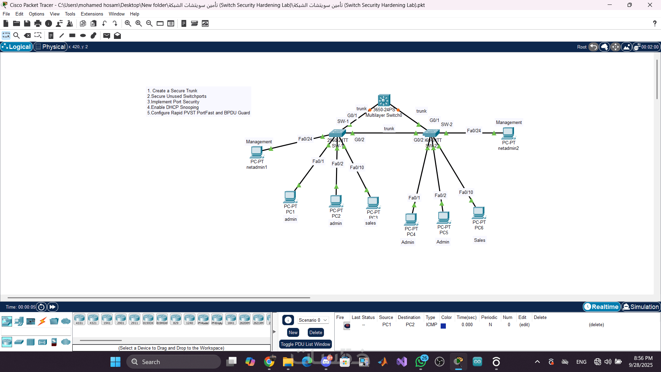Viewport: 661px width, 372px height.
Task: Open the Tools menu
Action: (70, 14)
